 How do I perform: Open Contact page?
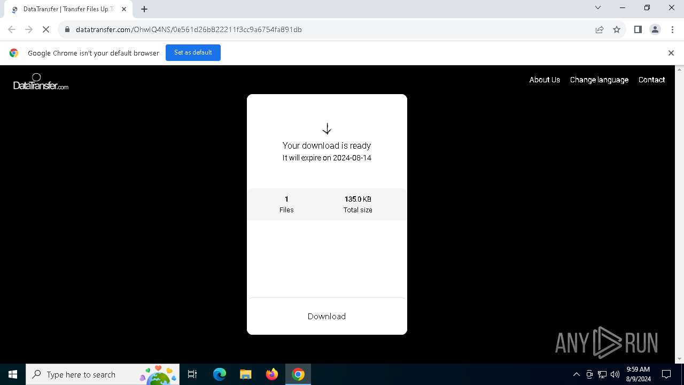coord(651,80)
